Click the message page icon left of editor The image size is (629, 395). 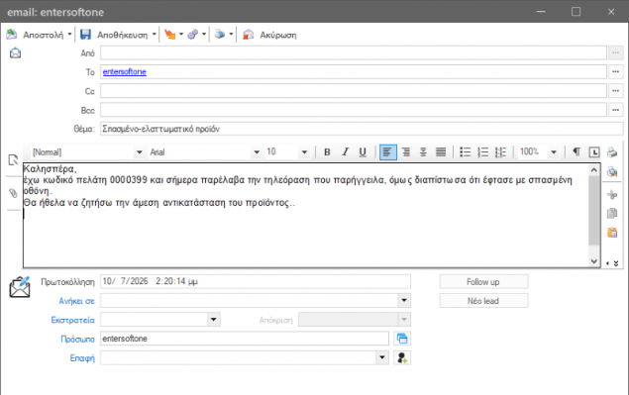(x=13, y=160)
